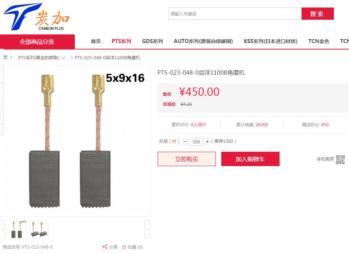Focus the keyword search input field
This screenshot has width=349, height=254.
tap(235, 14)
